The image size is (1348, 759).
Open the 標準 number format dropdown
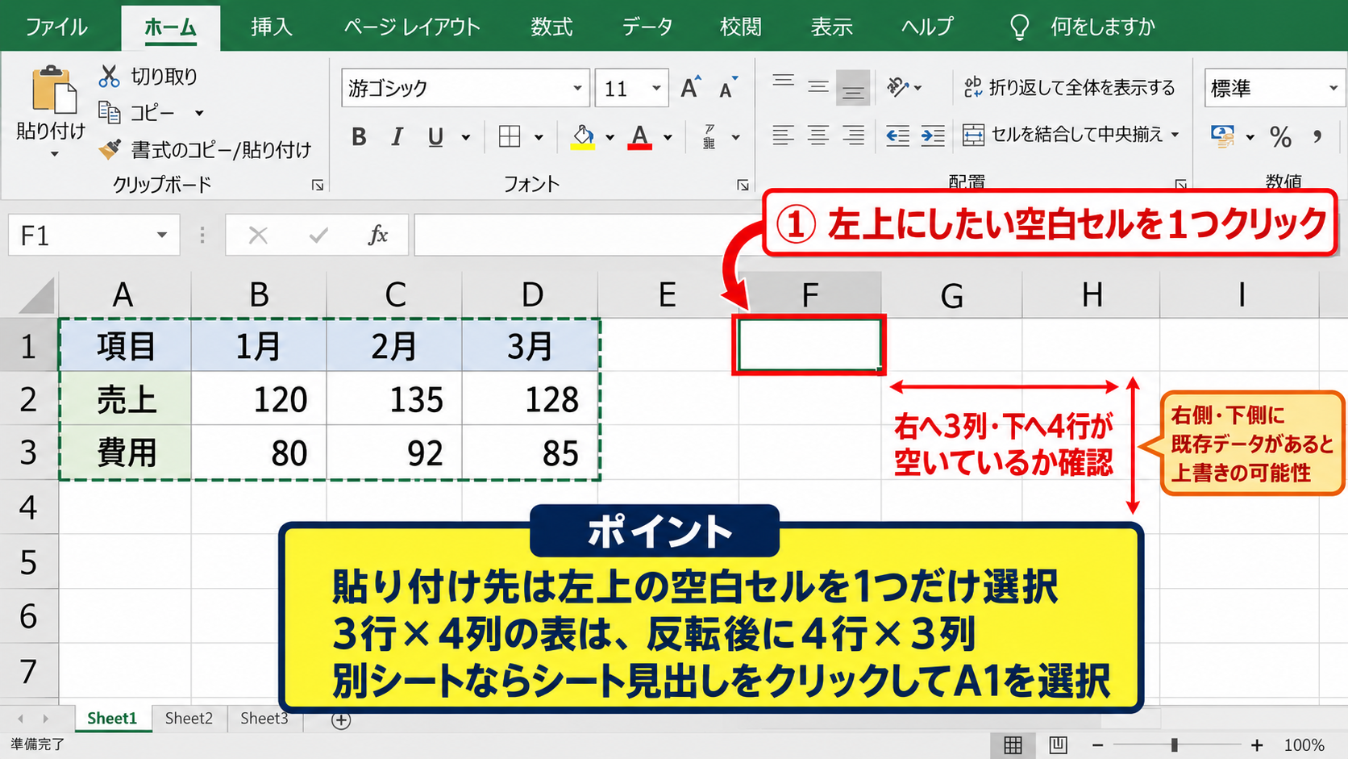(x=1333, y=88)
